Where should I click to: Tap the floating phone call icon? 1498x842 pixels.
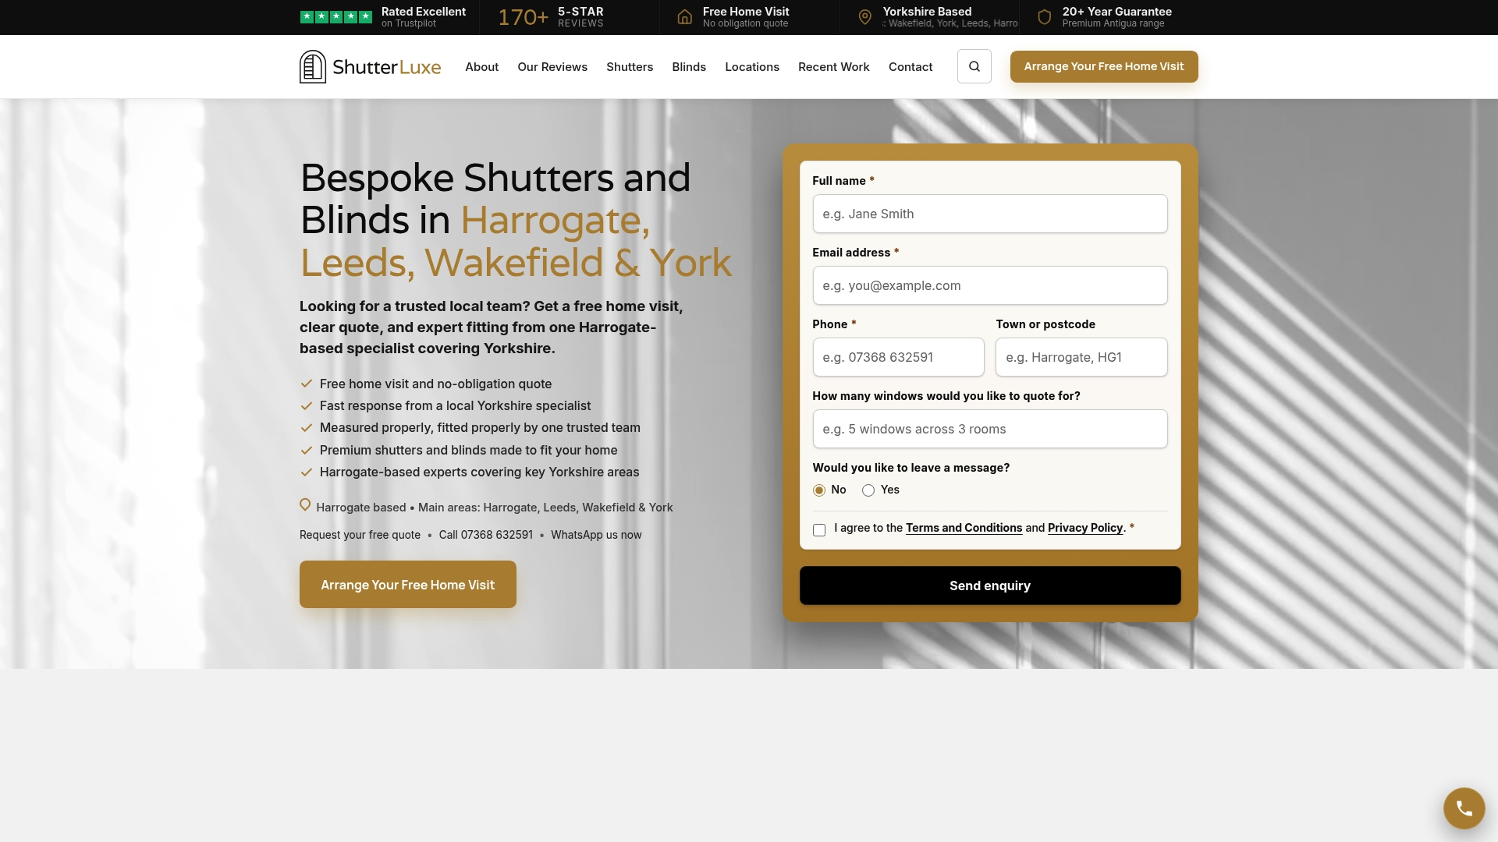[1464, 808]
